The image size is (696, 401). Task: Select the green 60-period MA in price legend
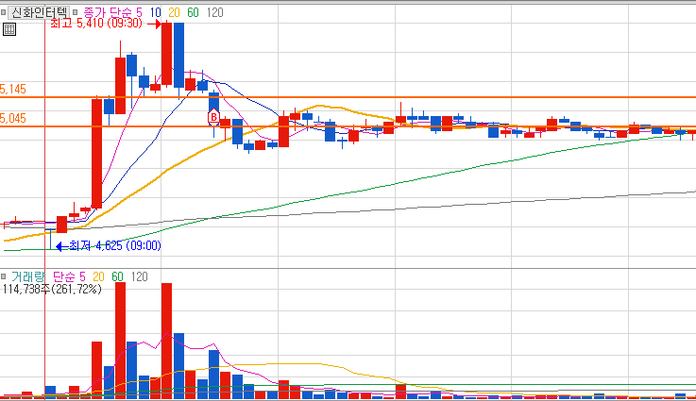[193, 13]
